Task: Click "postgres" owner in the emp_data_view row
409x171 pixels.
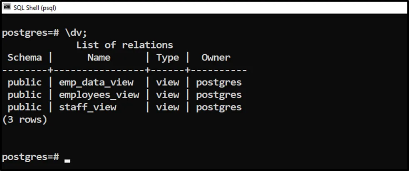Action: click(x=218, y=83)
